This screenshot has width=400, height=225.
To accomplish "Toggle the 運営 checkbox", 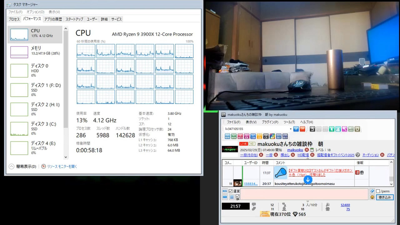I will tap(230, 191).
